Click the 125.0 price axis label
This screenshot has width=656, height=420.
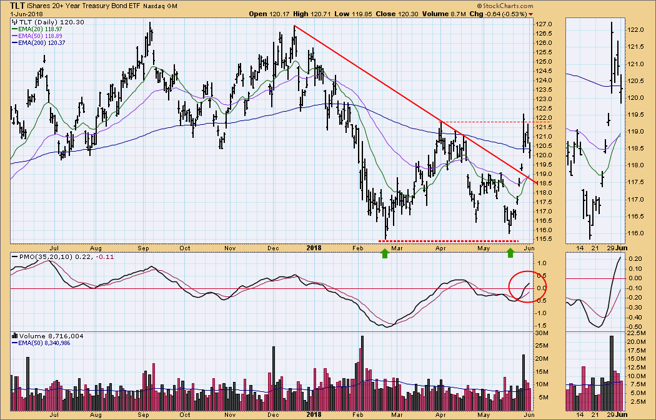pos(544,62)
